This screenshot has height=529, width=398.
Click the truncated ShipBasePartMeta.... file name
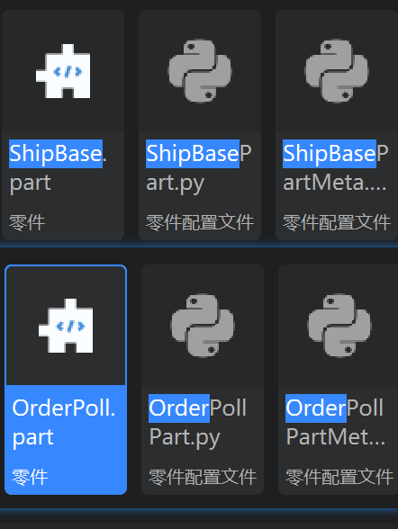click(x=336, y=168)
